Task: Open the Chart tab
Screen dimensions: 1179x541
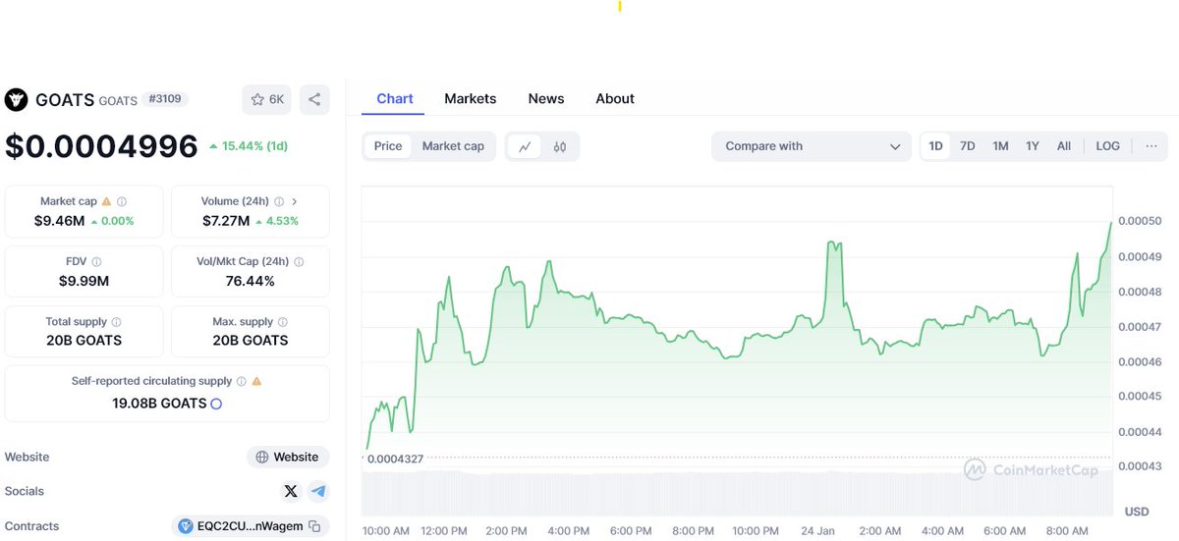Action: click(x=395, y=98)
